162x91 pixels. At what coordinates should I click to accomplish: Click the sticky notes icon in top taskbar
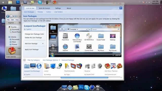[x=32, y=2]
